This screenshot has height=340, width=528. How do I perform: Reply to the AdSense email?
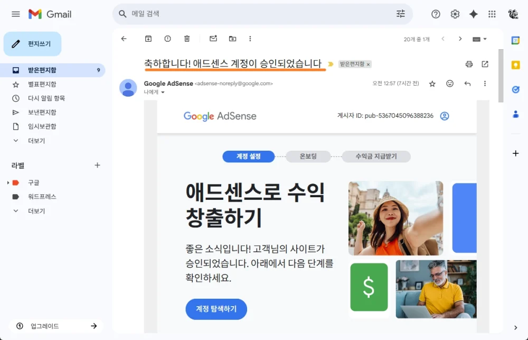(468, 84)
